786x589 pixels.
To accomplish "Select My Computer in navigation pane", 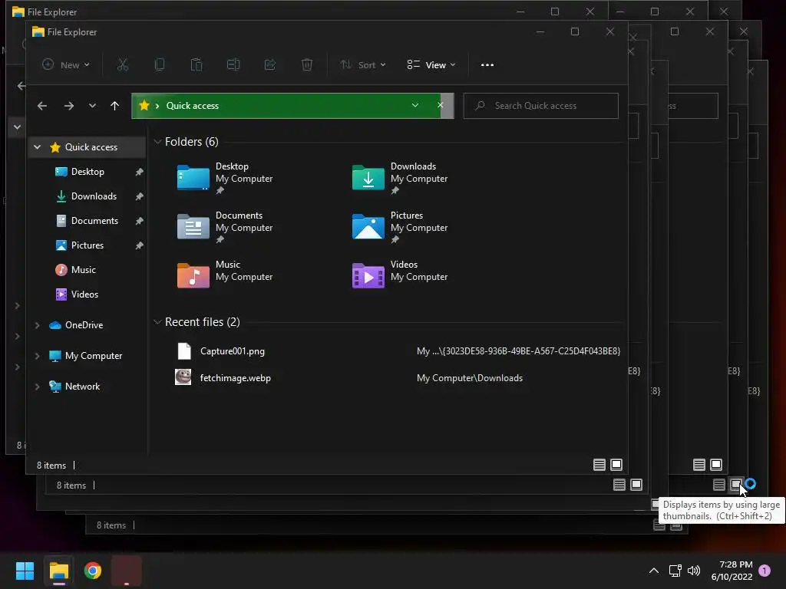I will tap(93, 356).
